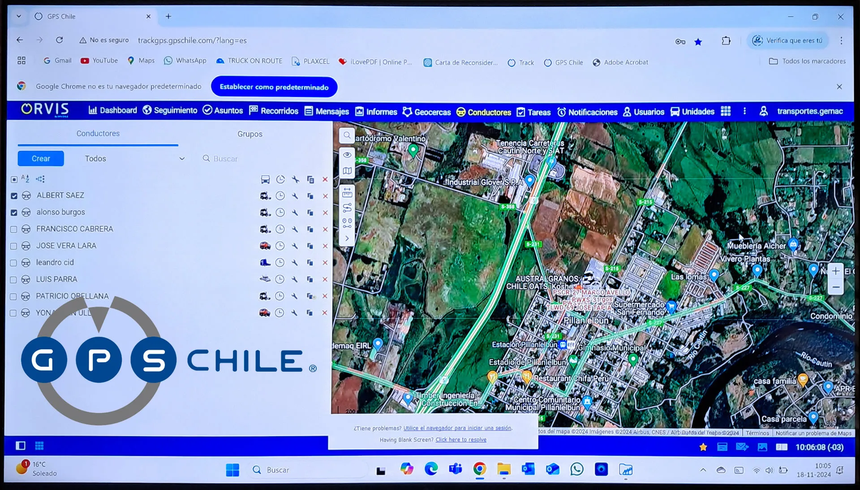Copy the JOSE VERA LARA driver entry

click(310, 246)
